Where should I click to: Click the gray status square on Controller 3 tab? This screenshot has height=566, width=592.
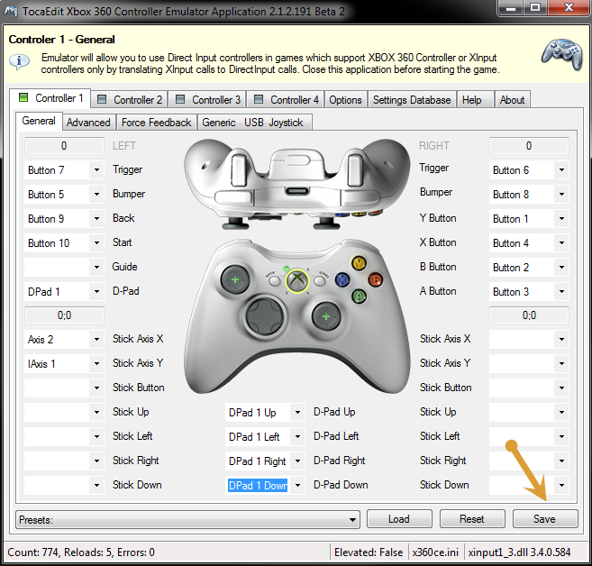(180, 99)
